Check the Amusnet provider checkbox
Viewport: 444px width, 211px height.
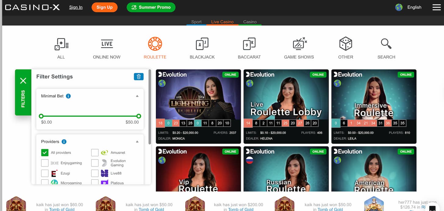point(95,153)
